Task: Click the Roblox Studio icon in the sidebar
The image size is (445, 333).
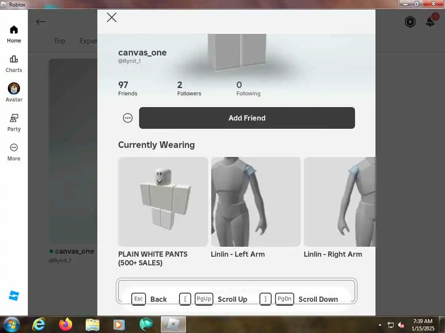Action: pyautogui.click(x=13, y=296)
